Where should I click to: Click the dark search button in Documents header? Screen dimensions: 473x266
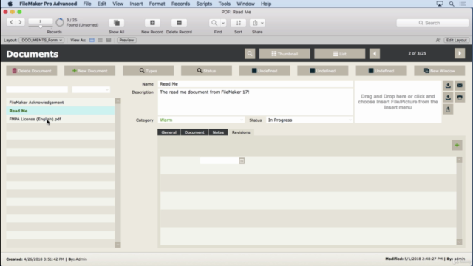250,54
